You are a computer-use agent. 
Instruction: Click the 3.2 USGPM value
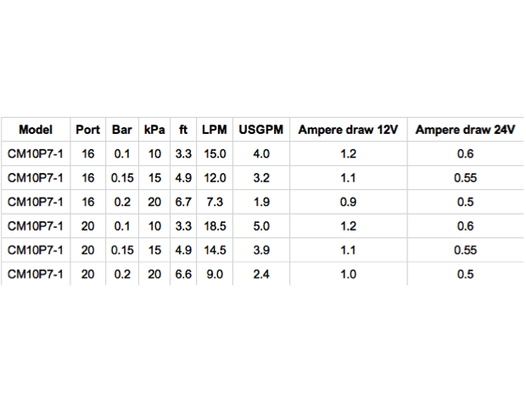261,178
